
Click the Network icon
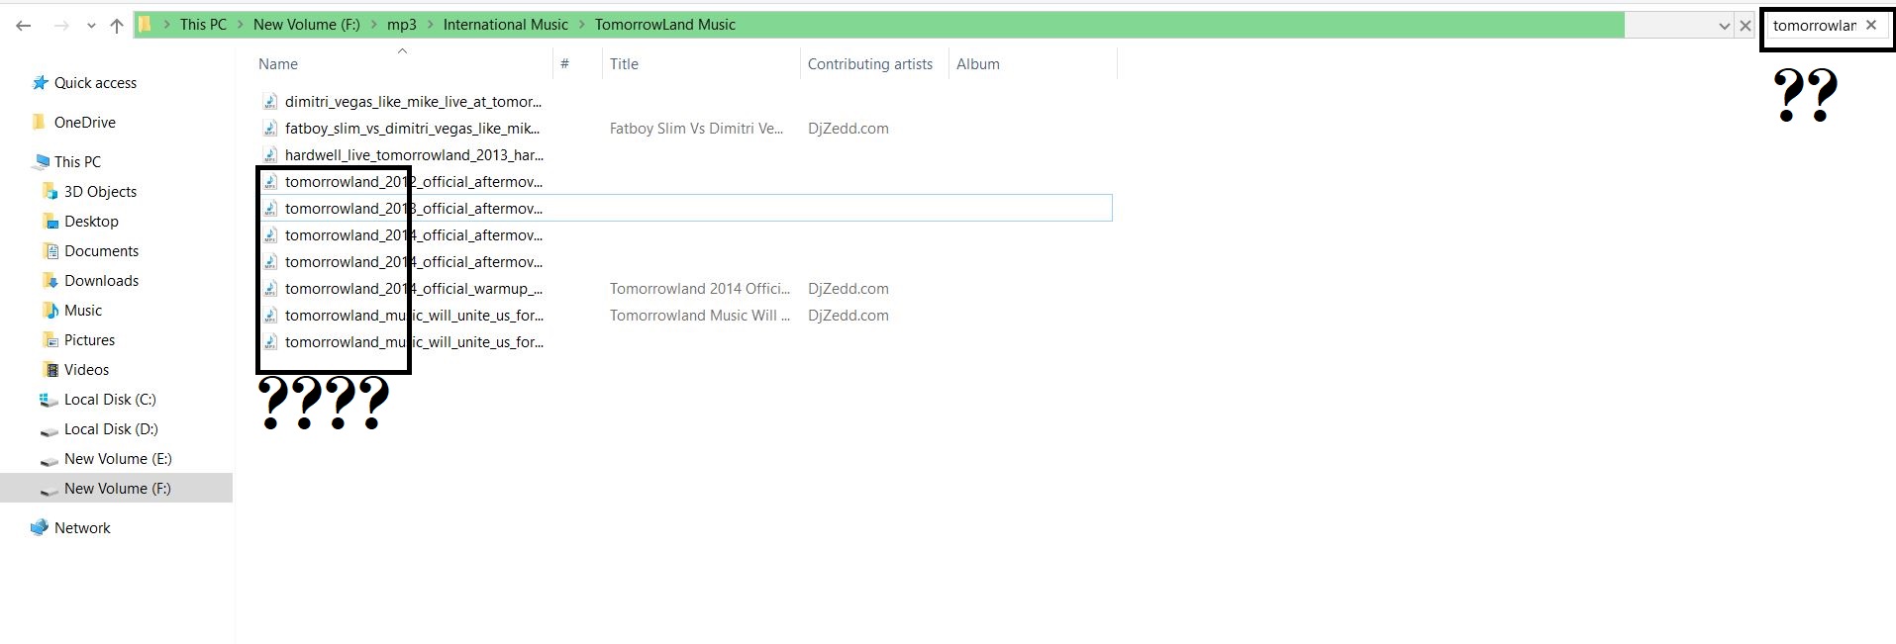point(40,528)
